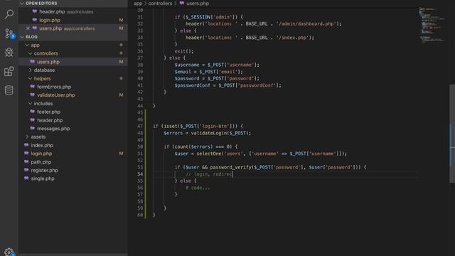Open login.php at BLOG root

pos(73,154)
